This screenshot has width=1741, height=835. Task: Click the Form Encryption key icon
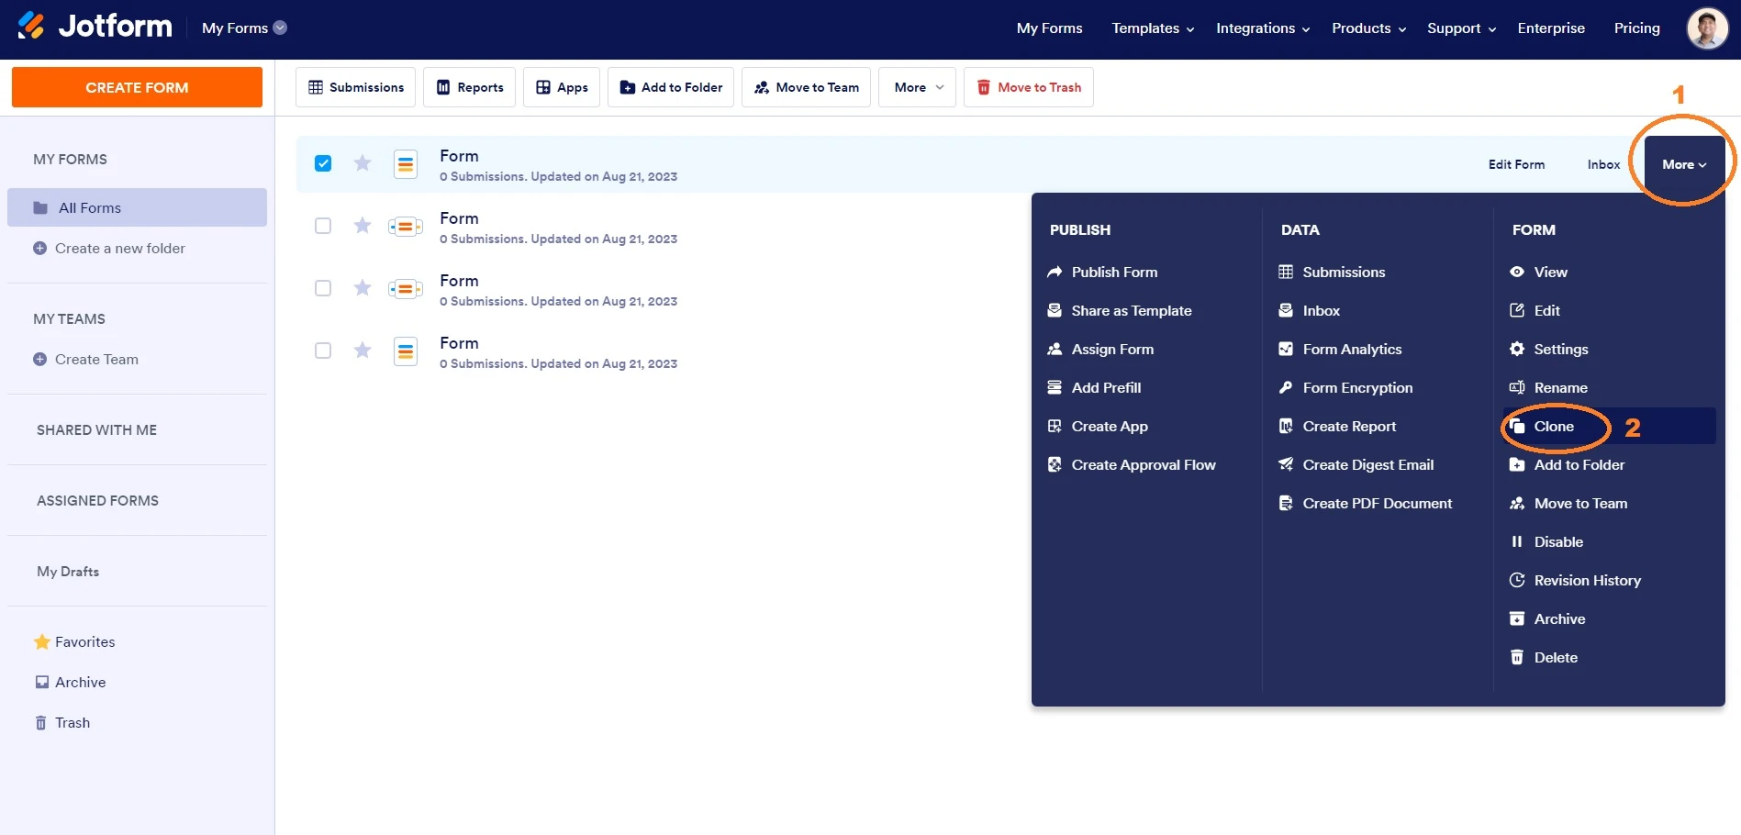pos(1286,388)
